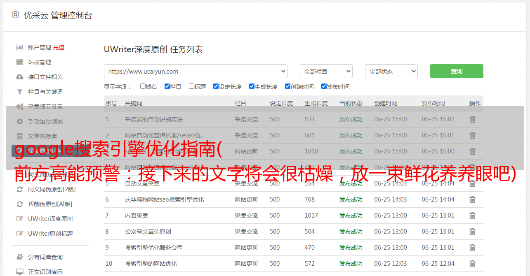Click publish time 06-25 12:04
Viewport: 530px width, 276px height.
pos(438,264)
